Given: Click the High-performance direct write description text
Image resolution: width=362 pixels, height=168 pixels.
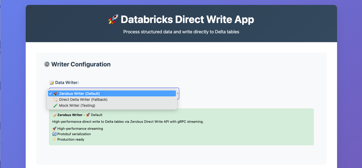Looking at the screenshot, I should tap(128, 122).
